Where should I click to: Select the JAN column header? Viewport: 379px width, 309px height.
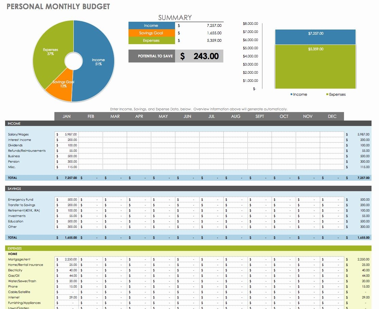[x=67, y=116]
